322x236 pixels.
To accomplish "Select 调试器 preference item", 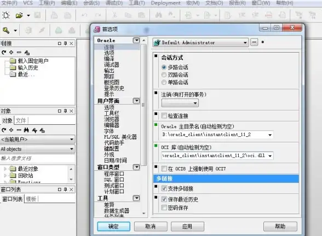I will (112, 65).
